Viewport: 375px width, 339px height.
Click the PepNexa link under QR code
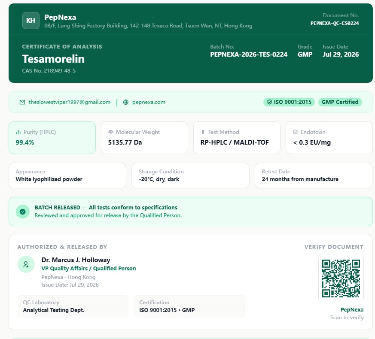pos(352,310)
